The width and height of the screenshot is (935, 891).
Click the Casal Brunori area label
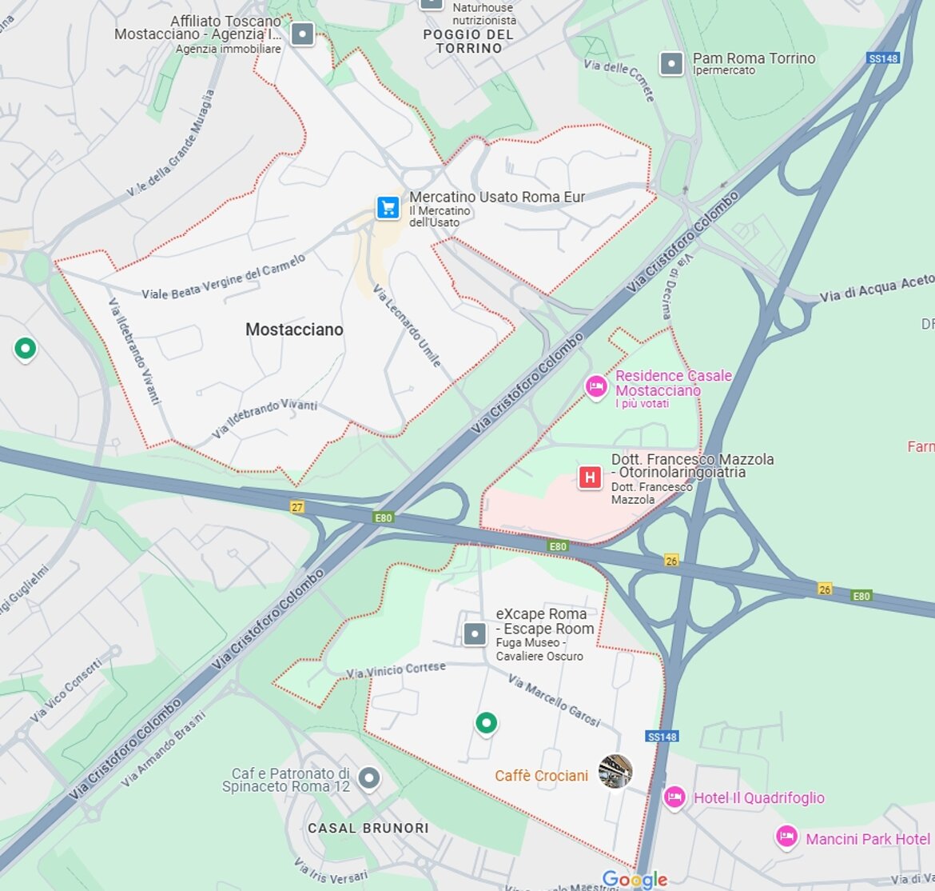[368, 829]
